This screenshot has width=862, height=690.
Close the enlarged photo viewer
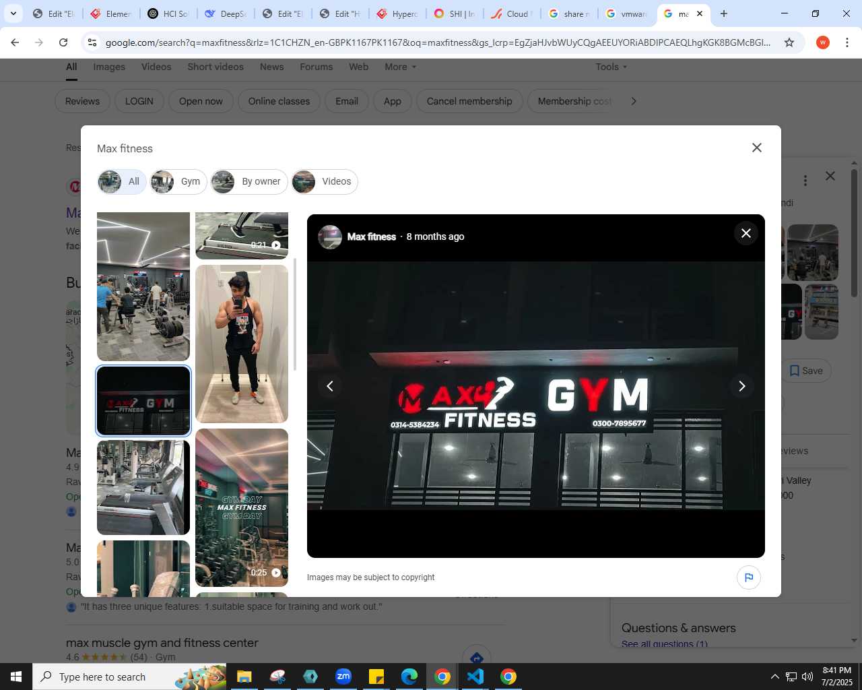(x=745, y=233)
